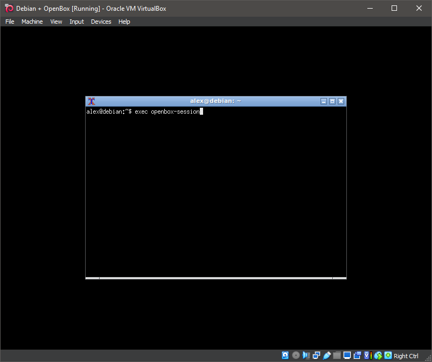
Task: Open the View menu
Action: [56, 22]
